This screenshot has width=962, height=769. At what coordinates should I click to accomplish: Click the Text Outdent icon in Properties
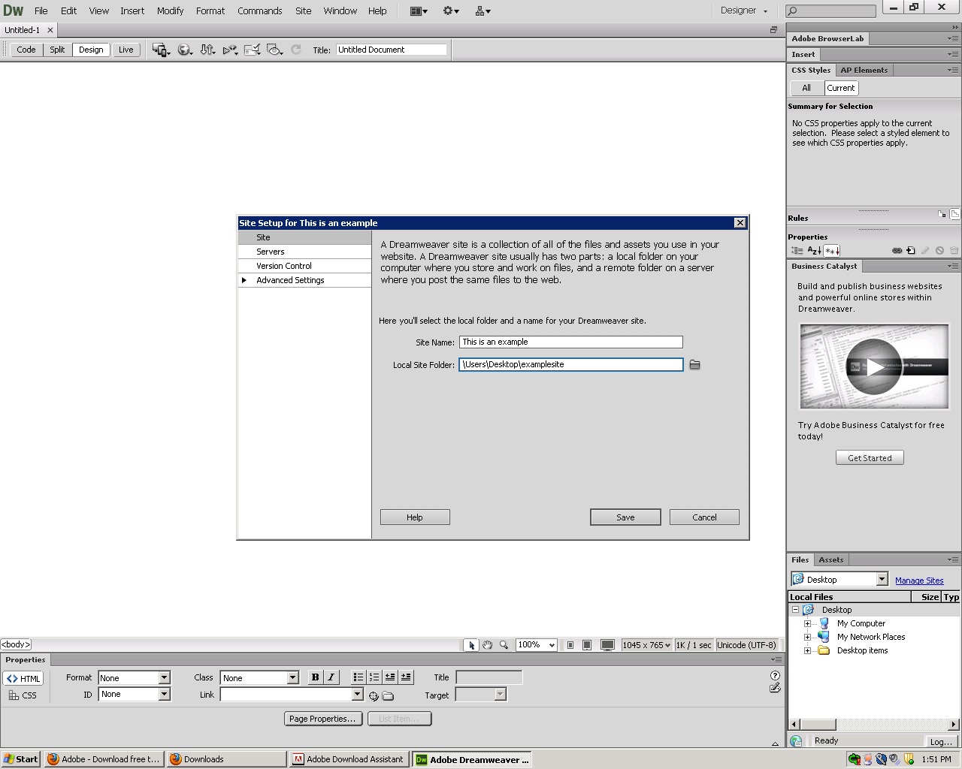pos(390,677)
